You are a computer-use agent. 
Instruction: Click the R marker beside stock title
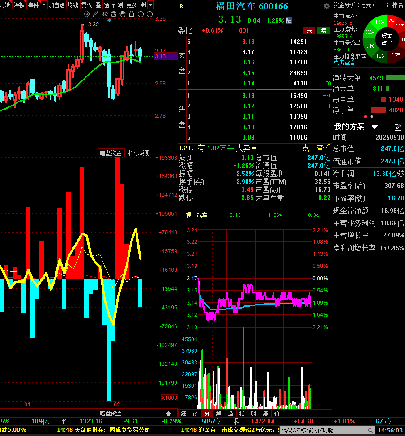[x=182, y=6]
